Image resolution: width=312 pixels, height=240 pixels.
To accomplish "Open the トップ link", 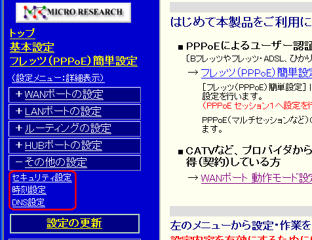I will pos(22,33).
